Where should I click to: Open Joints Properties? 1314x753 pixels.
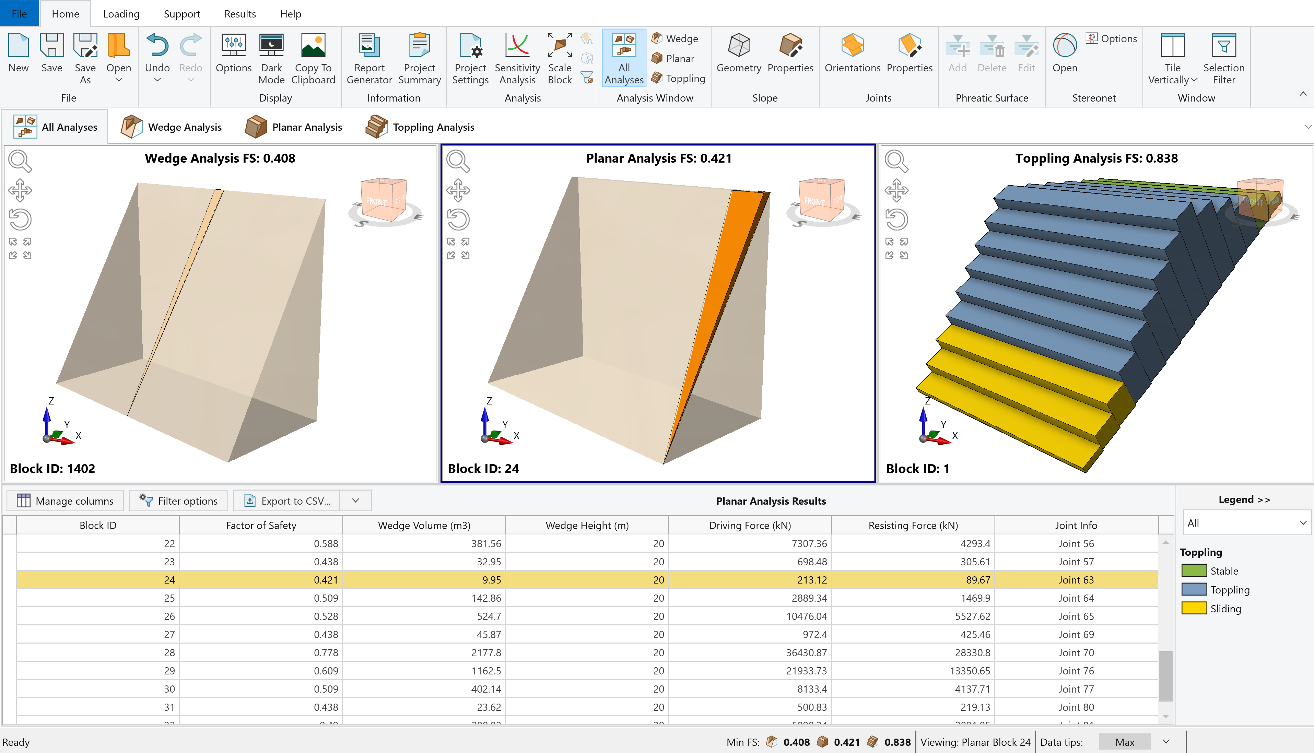click(x=910, y=53)
